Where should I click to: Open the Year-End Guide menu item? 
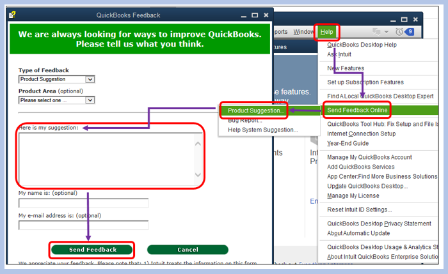[348, 144]
